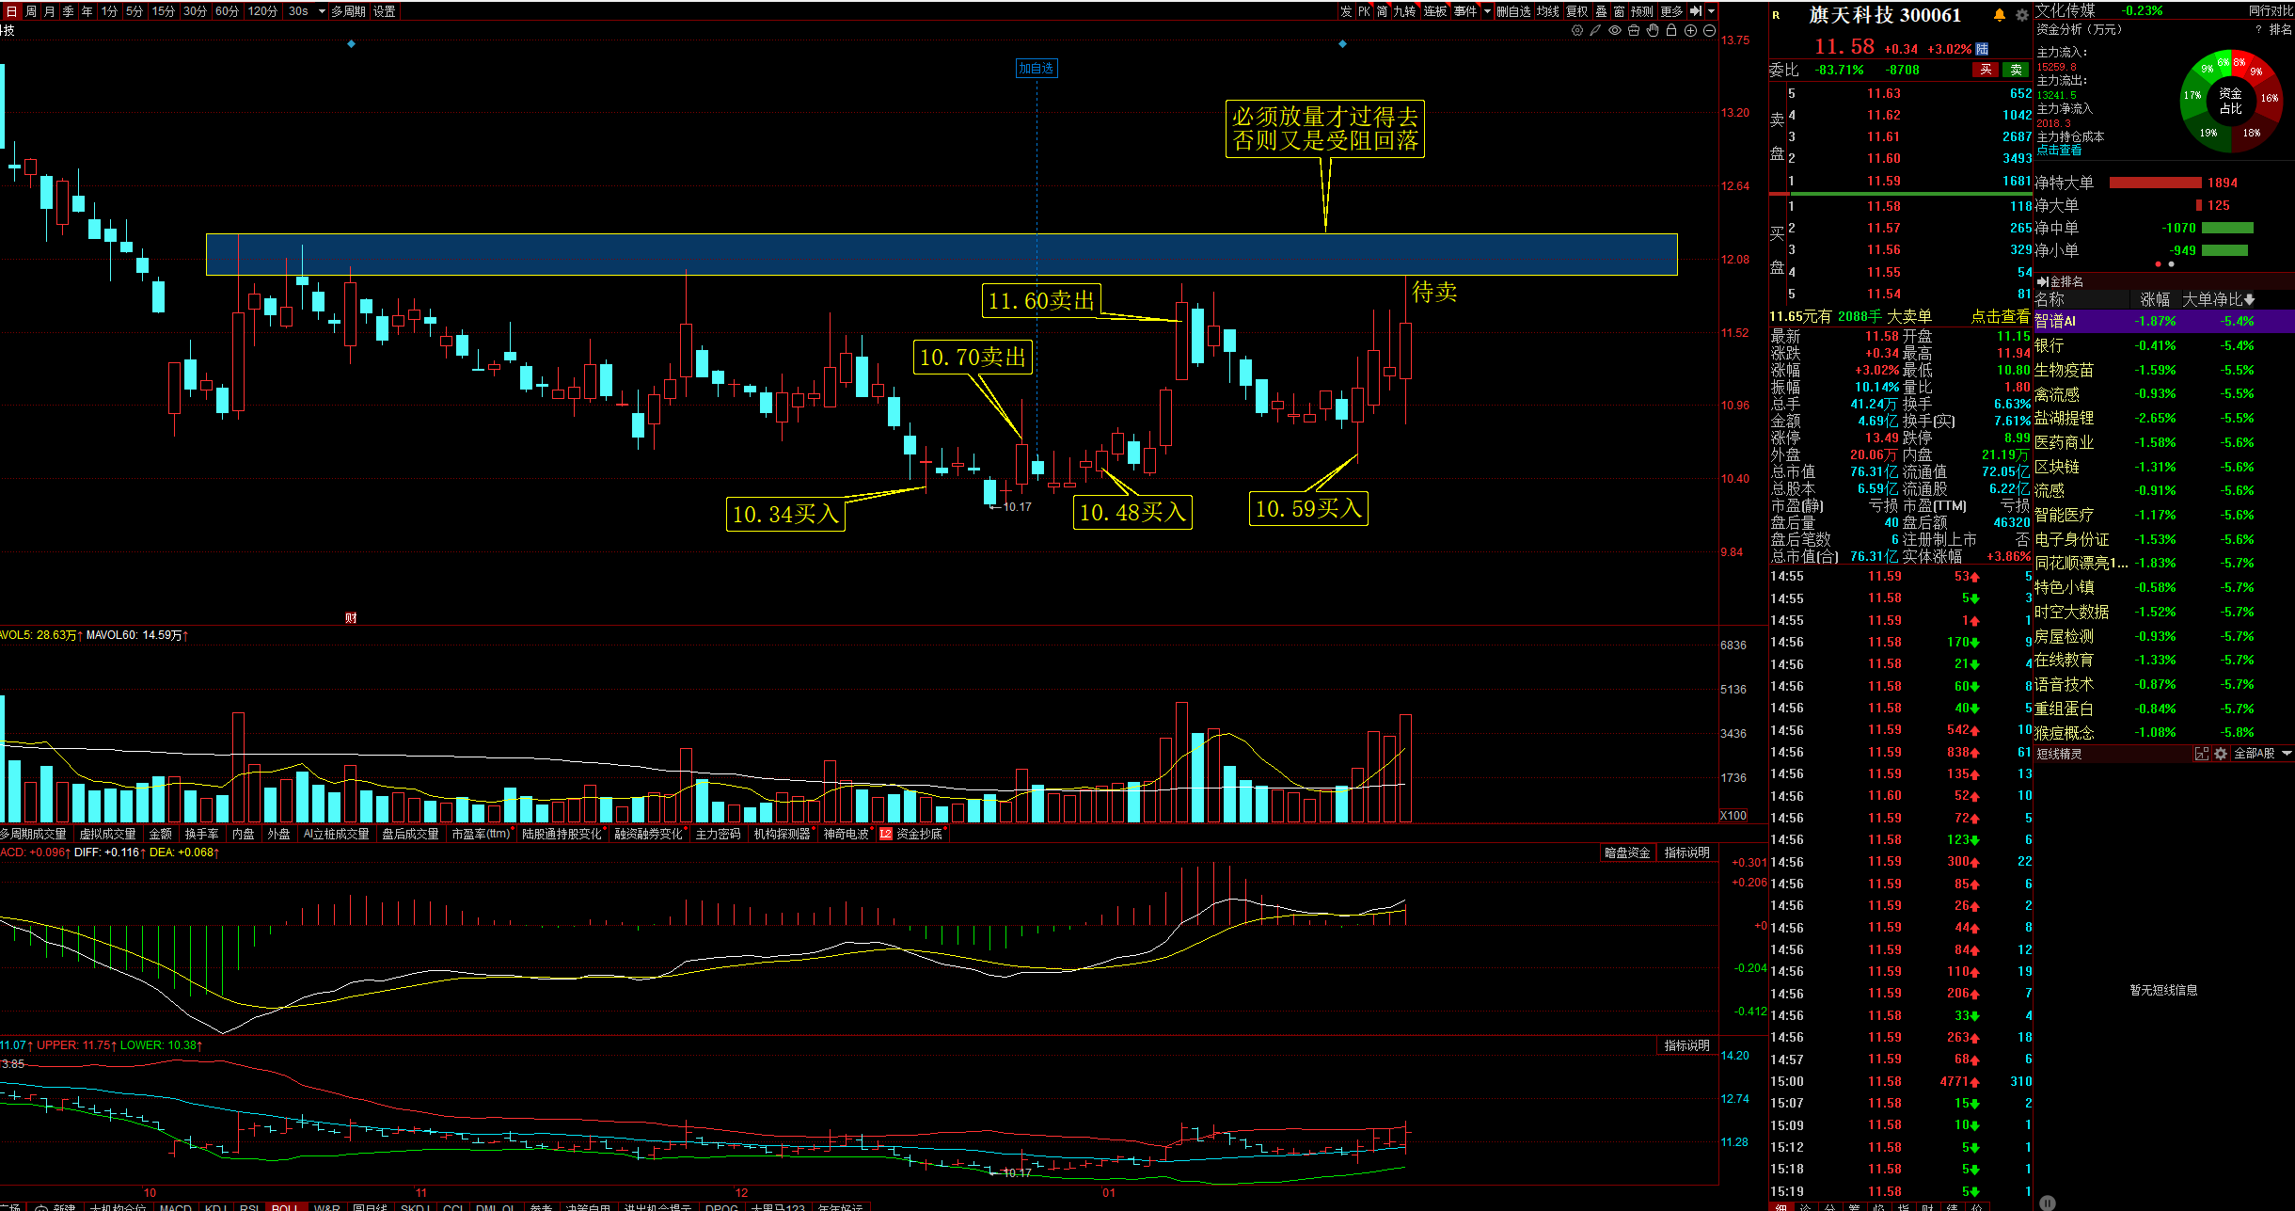Click the green 卖 sell button
Screen dimensions: 2295x1211
(2016, 70)
